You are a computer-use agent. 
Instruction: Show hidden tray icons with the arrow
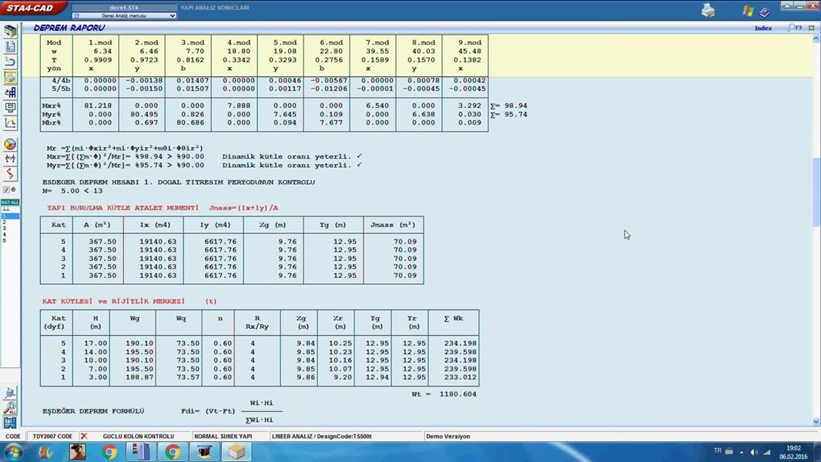click(742, 452)
